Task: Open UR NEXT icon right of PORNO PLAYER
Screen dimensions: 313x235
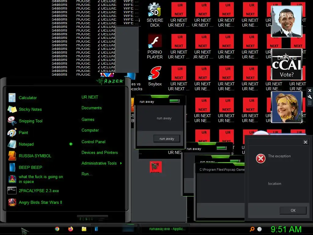Action: (x=179, y=47)
